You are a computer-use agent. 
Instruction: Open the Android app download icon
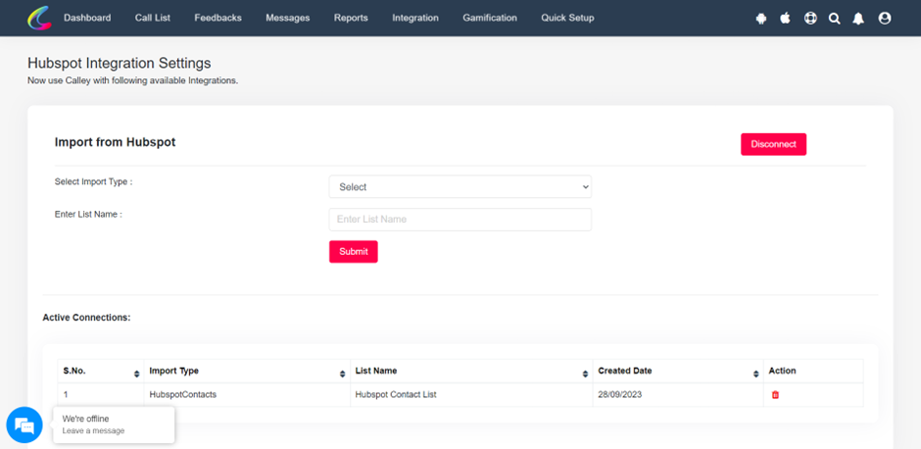[761, 19]
